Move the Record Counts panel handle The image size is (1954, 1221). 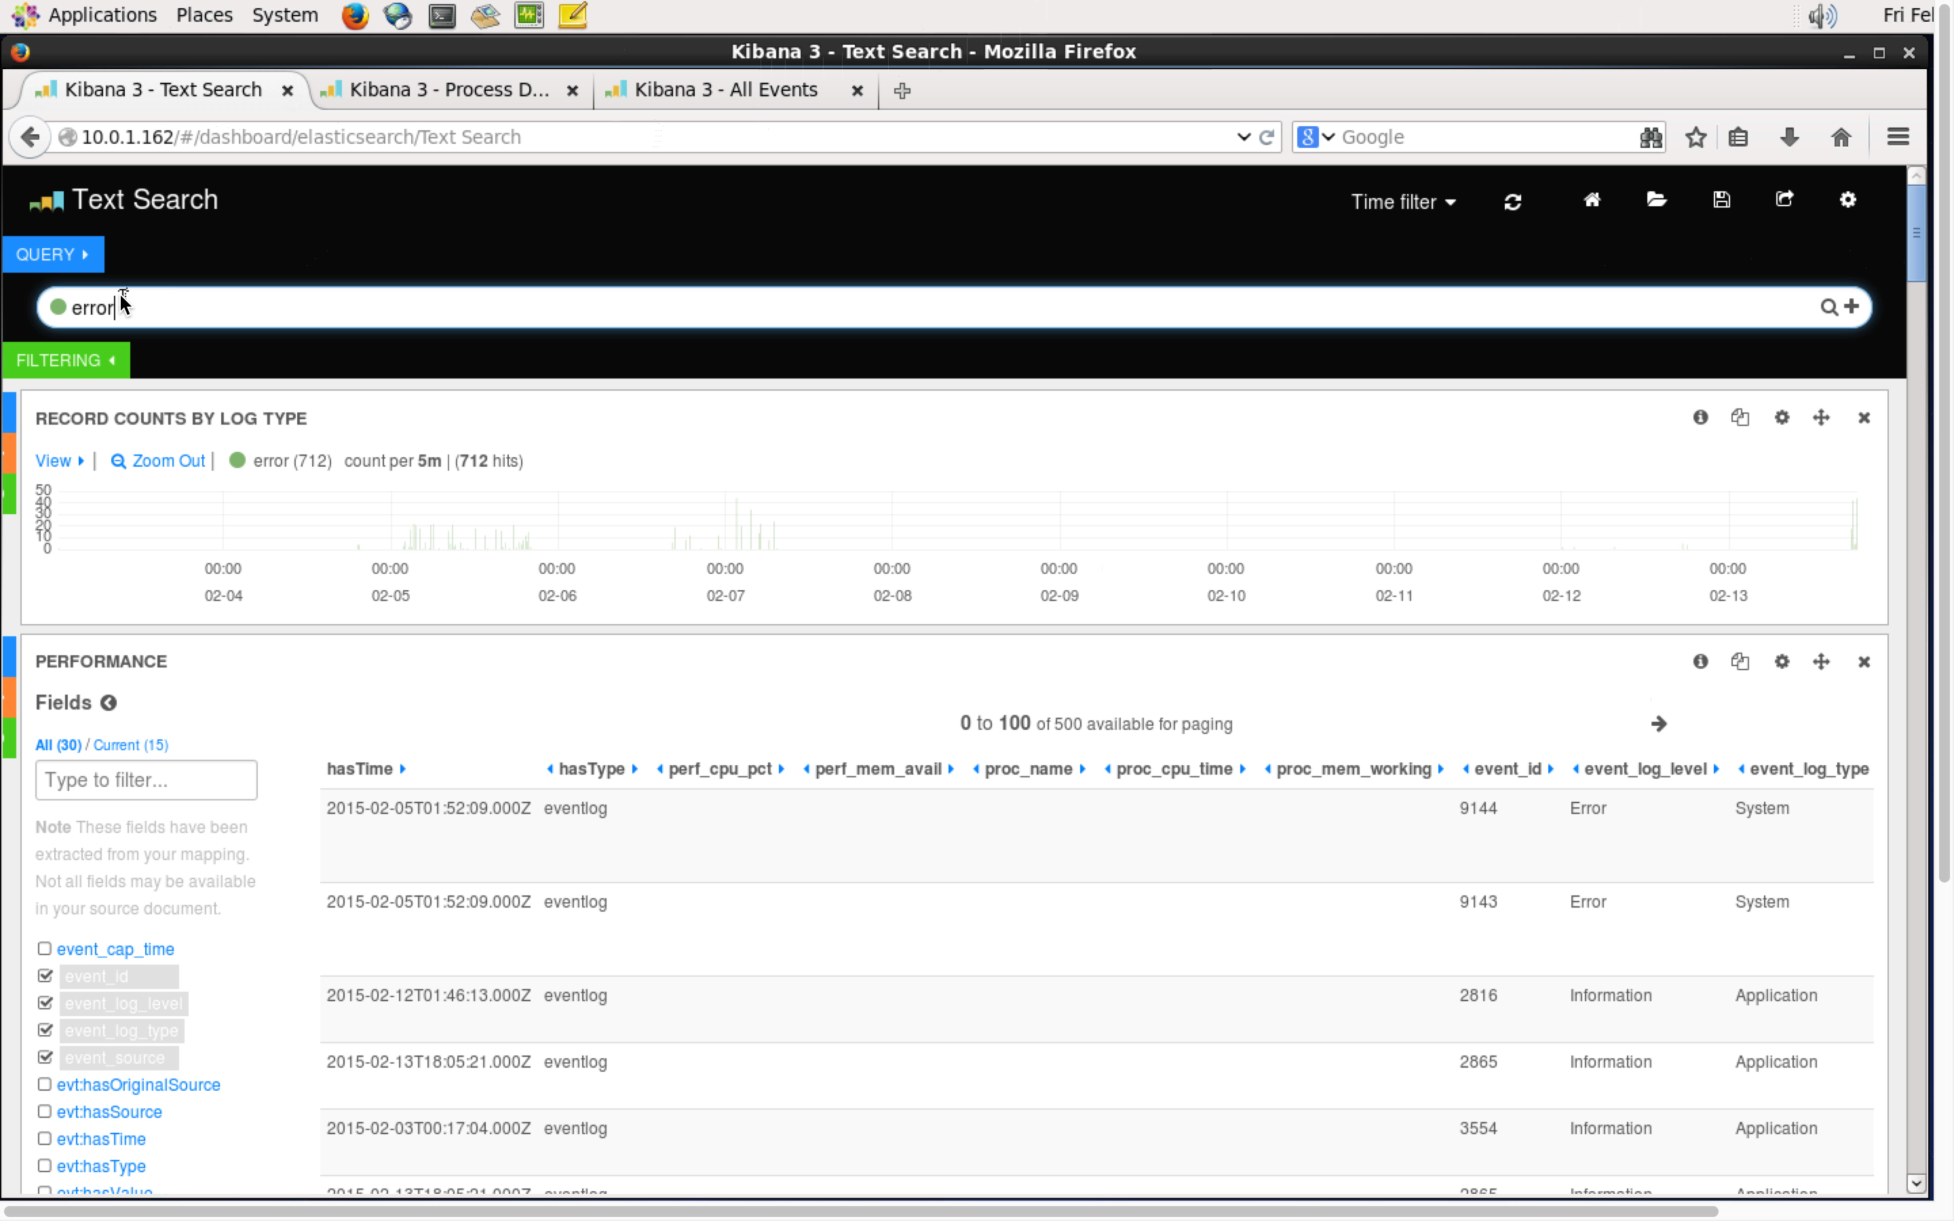[x=1821, y=417]
